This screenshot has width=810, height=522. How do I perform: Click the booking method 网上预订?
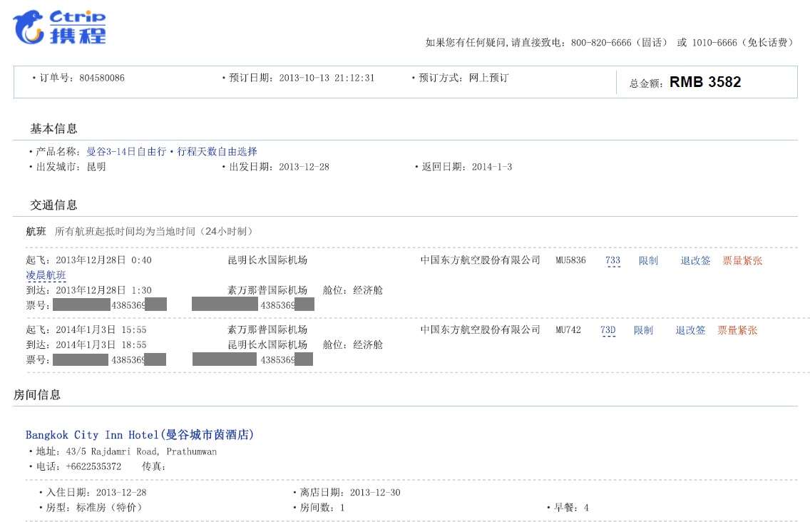[488, 78]
